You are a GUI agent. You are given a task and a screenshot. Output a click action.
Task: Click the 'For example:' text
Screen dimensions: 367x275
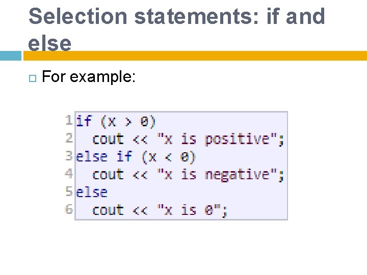point(88,77)
